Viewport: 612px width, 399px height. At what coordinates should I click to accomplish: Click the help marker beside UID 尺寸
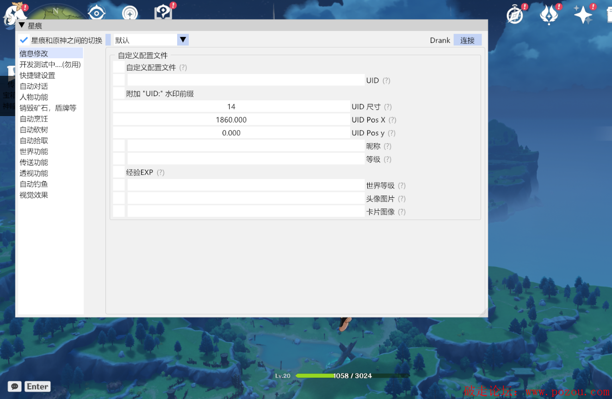tap(388, 107)
